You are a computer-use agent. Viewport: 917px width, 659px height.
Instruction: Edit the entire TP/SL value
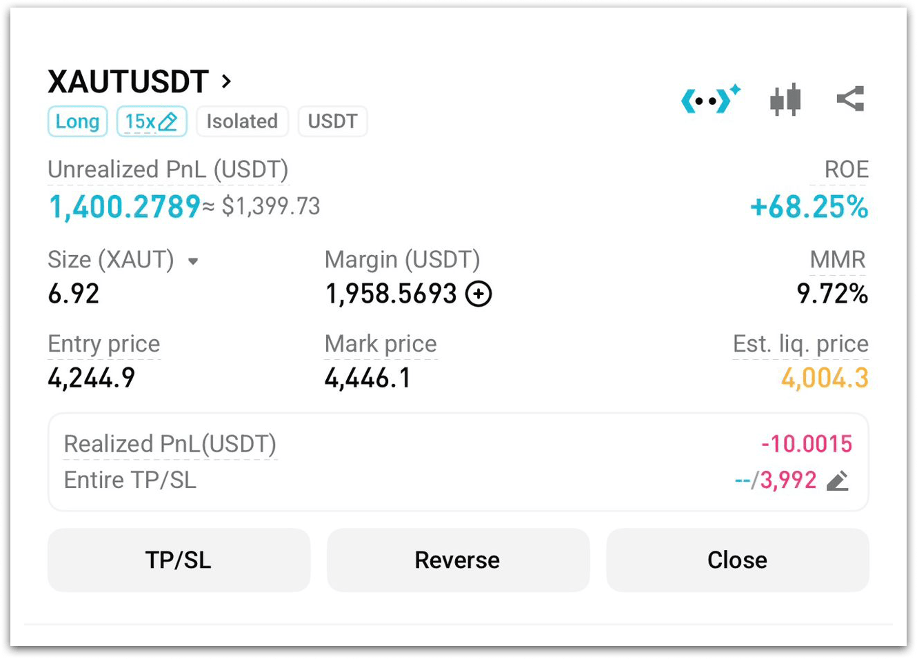[837, 480]
